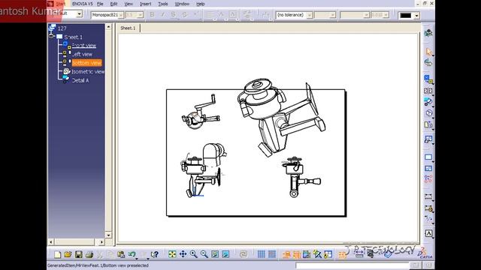Click the New document icon
The width and height of the screenshot is (481, 270).
pos(57,254)
